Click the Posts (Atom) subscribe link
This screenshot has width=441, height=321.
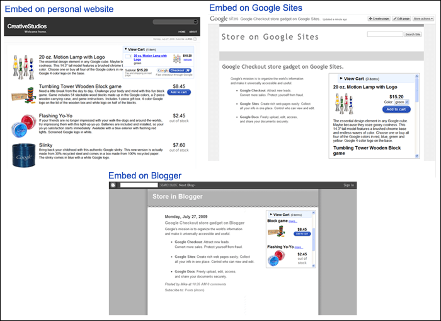click(194, 290)
